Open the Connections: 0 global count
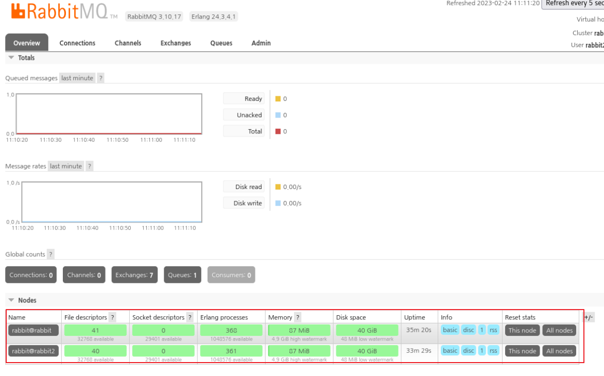The width and height of the screenshot is (604, 376). pyautogui.click(x=31, y=275)
